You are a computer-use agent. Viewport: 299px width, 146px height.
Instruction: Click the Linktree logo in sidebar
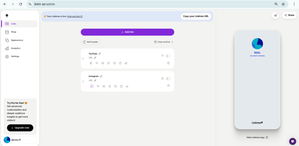click(7, 16)
